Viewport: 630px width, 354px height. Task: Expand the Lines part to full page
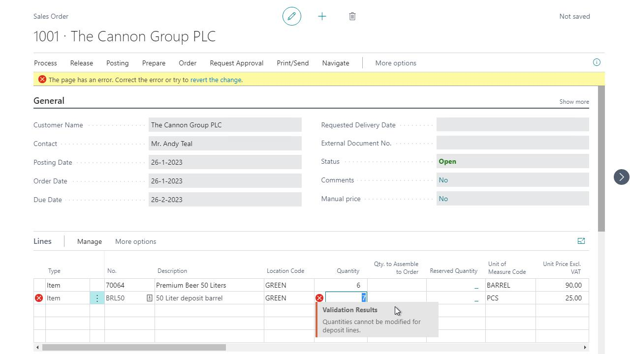coord(581,241)
